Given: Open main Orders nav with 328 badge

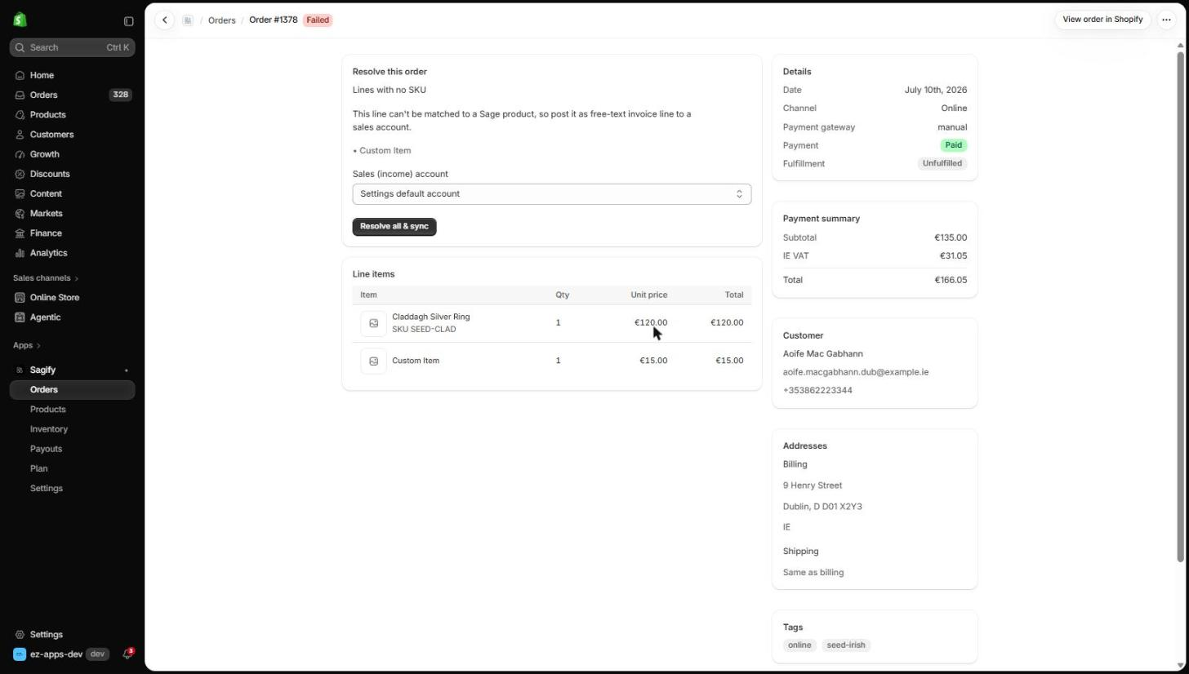Looking at the screenshot, I should 73,95.
